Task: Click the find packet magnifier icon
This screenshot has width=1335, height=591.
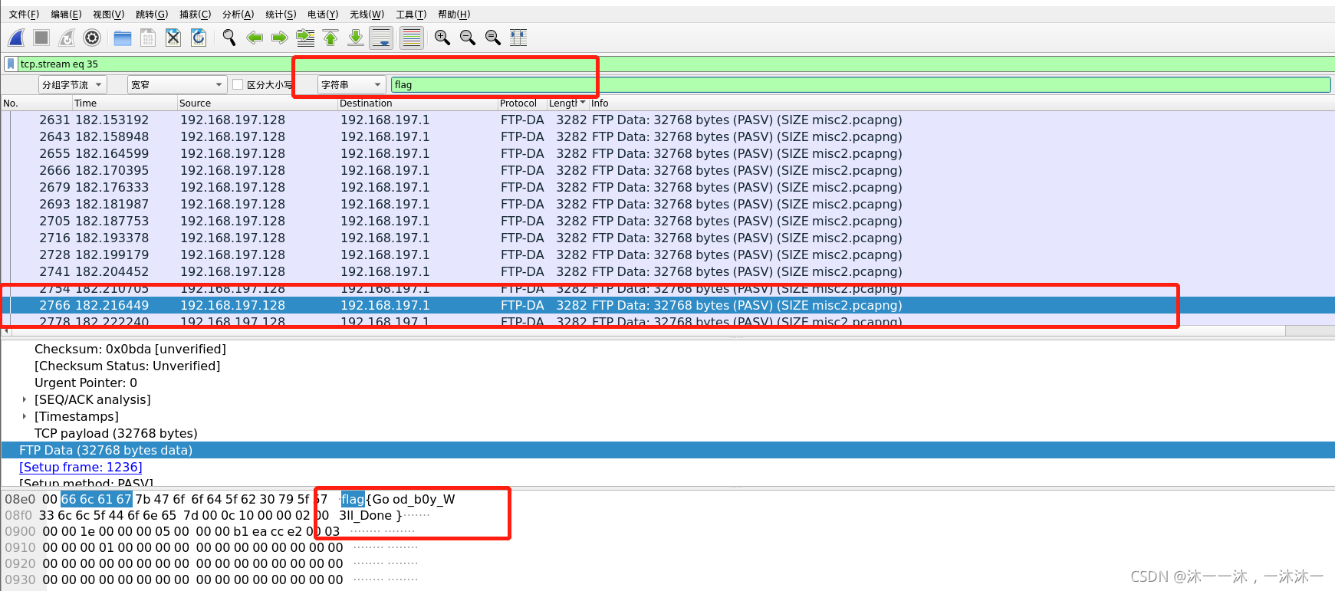Action: point(229,38)
